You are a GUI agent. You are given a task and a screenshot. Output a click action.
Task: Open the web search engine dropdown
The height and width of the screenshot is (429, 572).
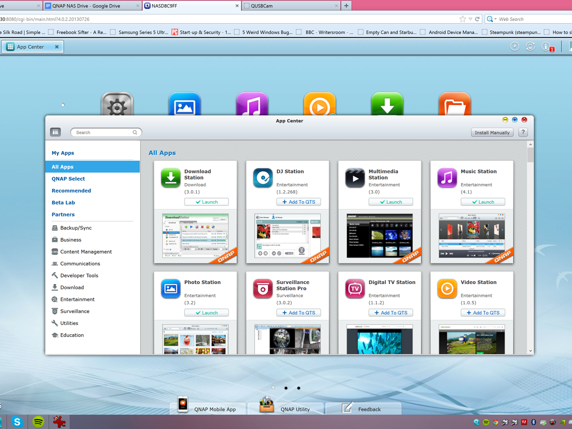(x=491, y=19)
